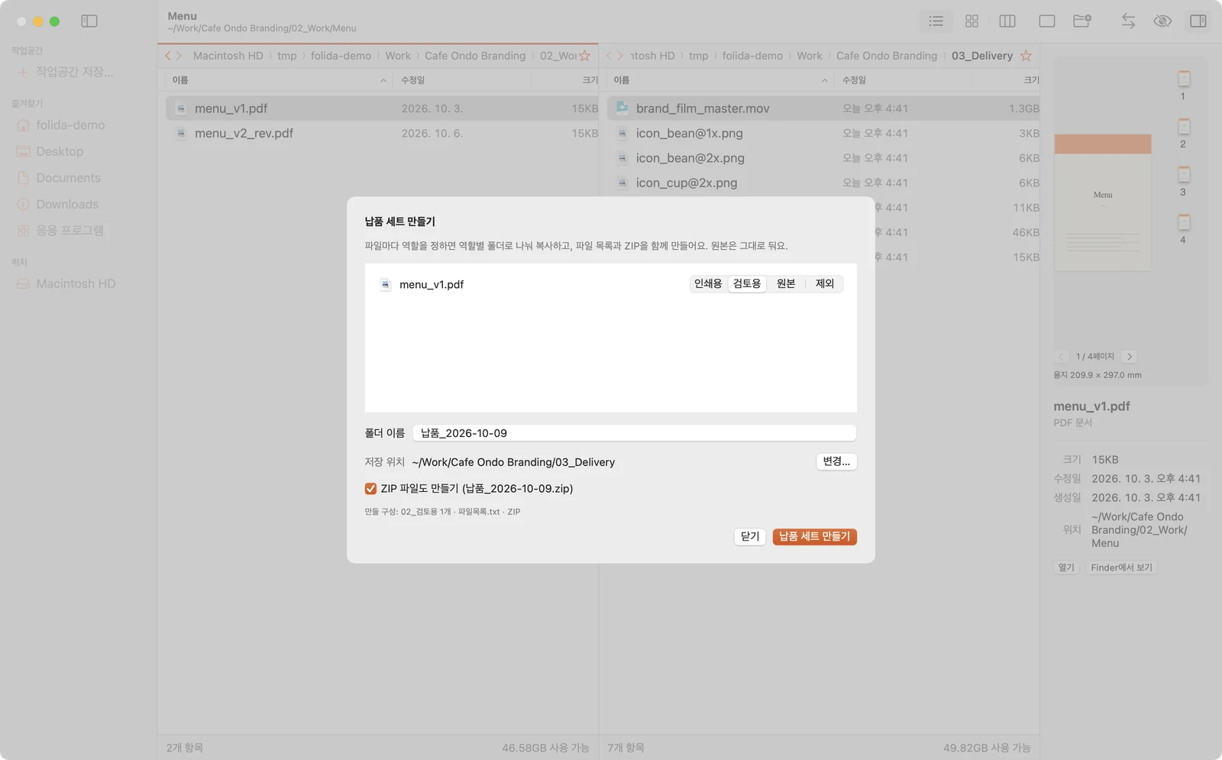The width and height of the screenshot is (1222, 760).
Task: Create a new folder using toolbar icon
Action: point(1082,21)
